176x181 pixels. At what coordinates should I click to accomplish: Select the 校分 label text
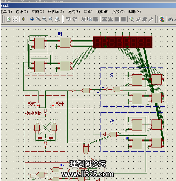pyautogui.click(x=60, y=104)
